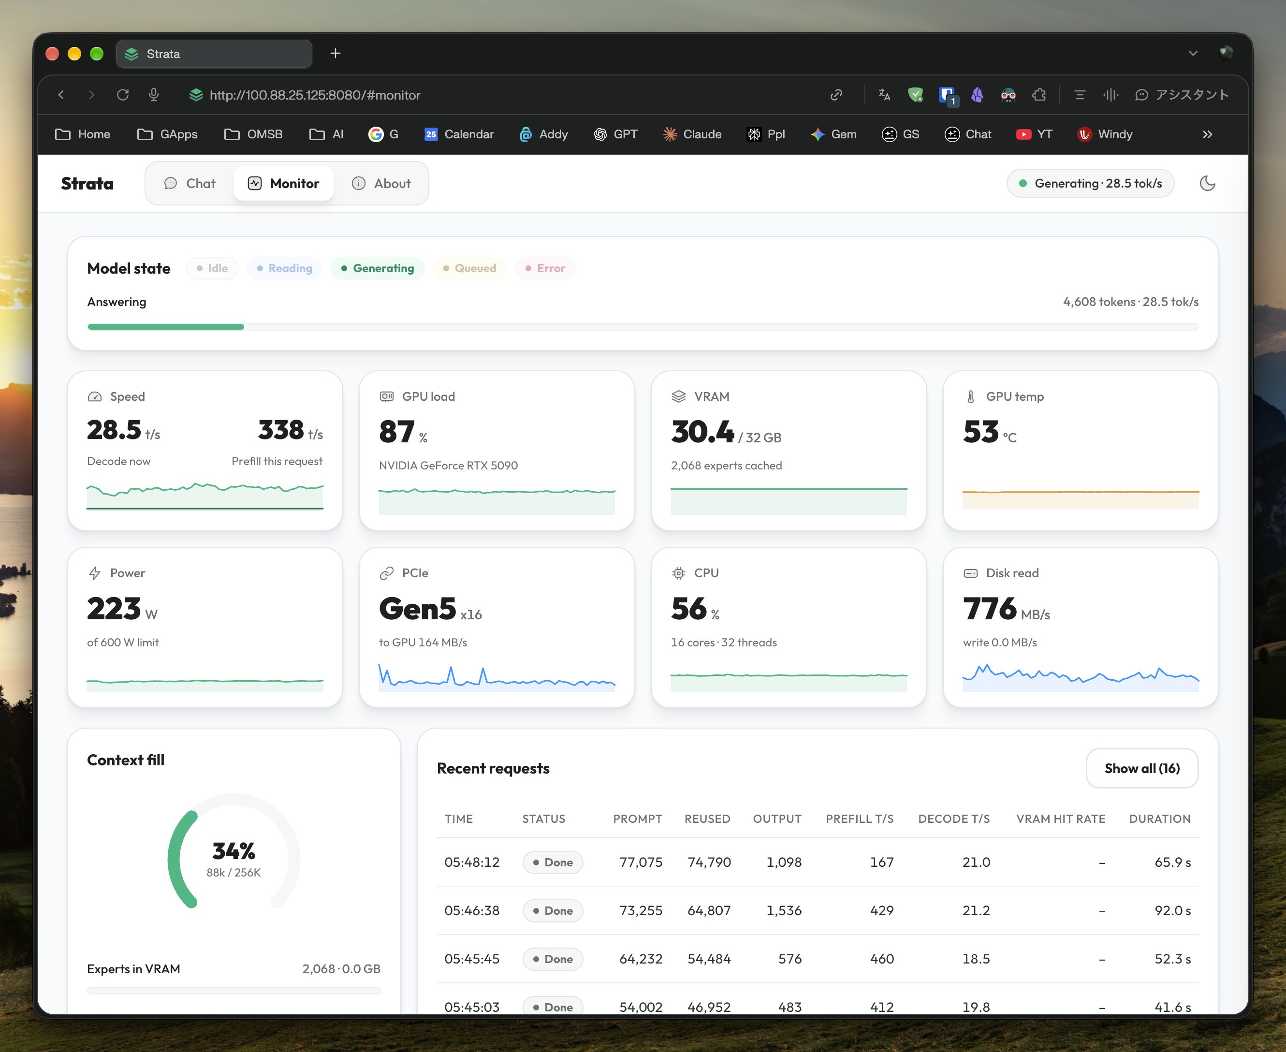1286x1052 pixels.
Task: Open the OMSB bookmarks folder
Action: click(253, 134)
